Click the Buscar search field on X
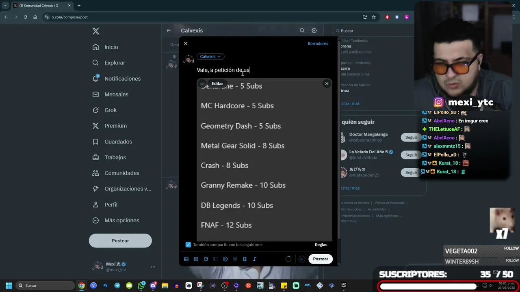The height and width of the screenshot is (292, 520). [x=374, y=31]
